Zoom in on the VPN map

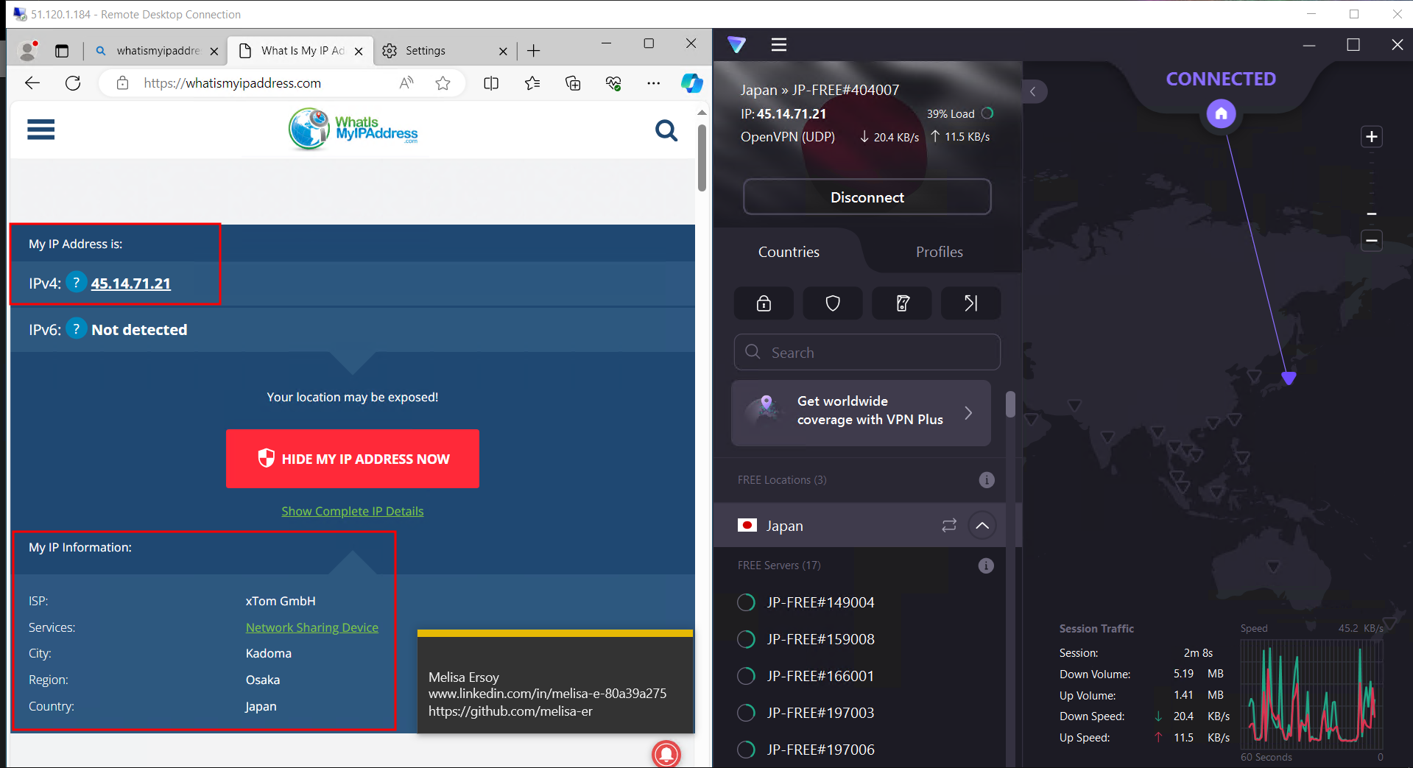1371,137
